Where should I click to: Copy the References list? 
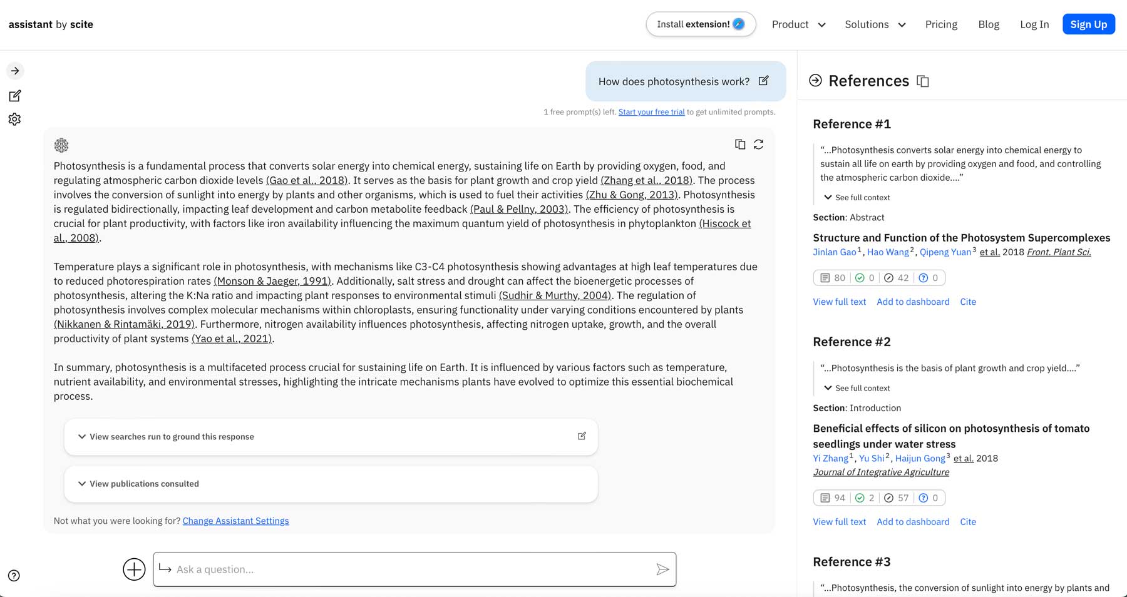click(923, 81)
